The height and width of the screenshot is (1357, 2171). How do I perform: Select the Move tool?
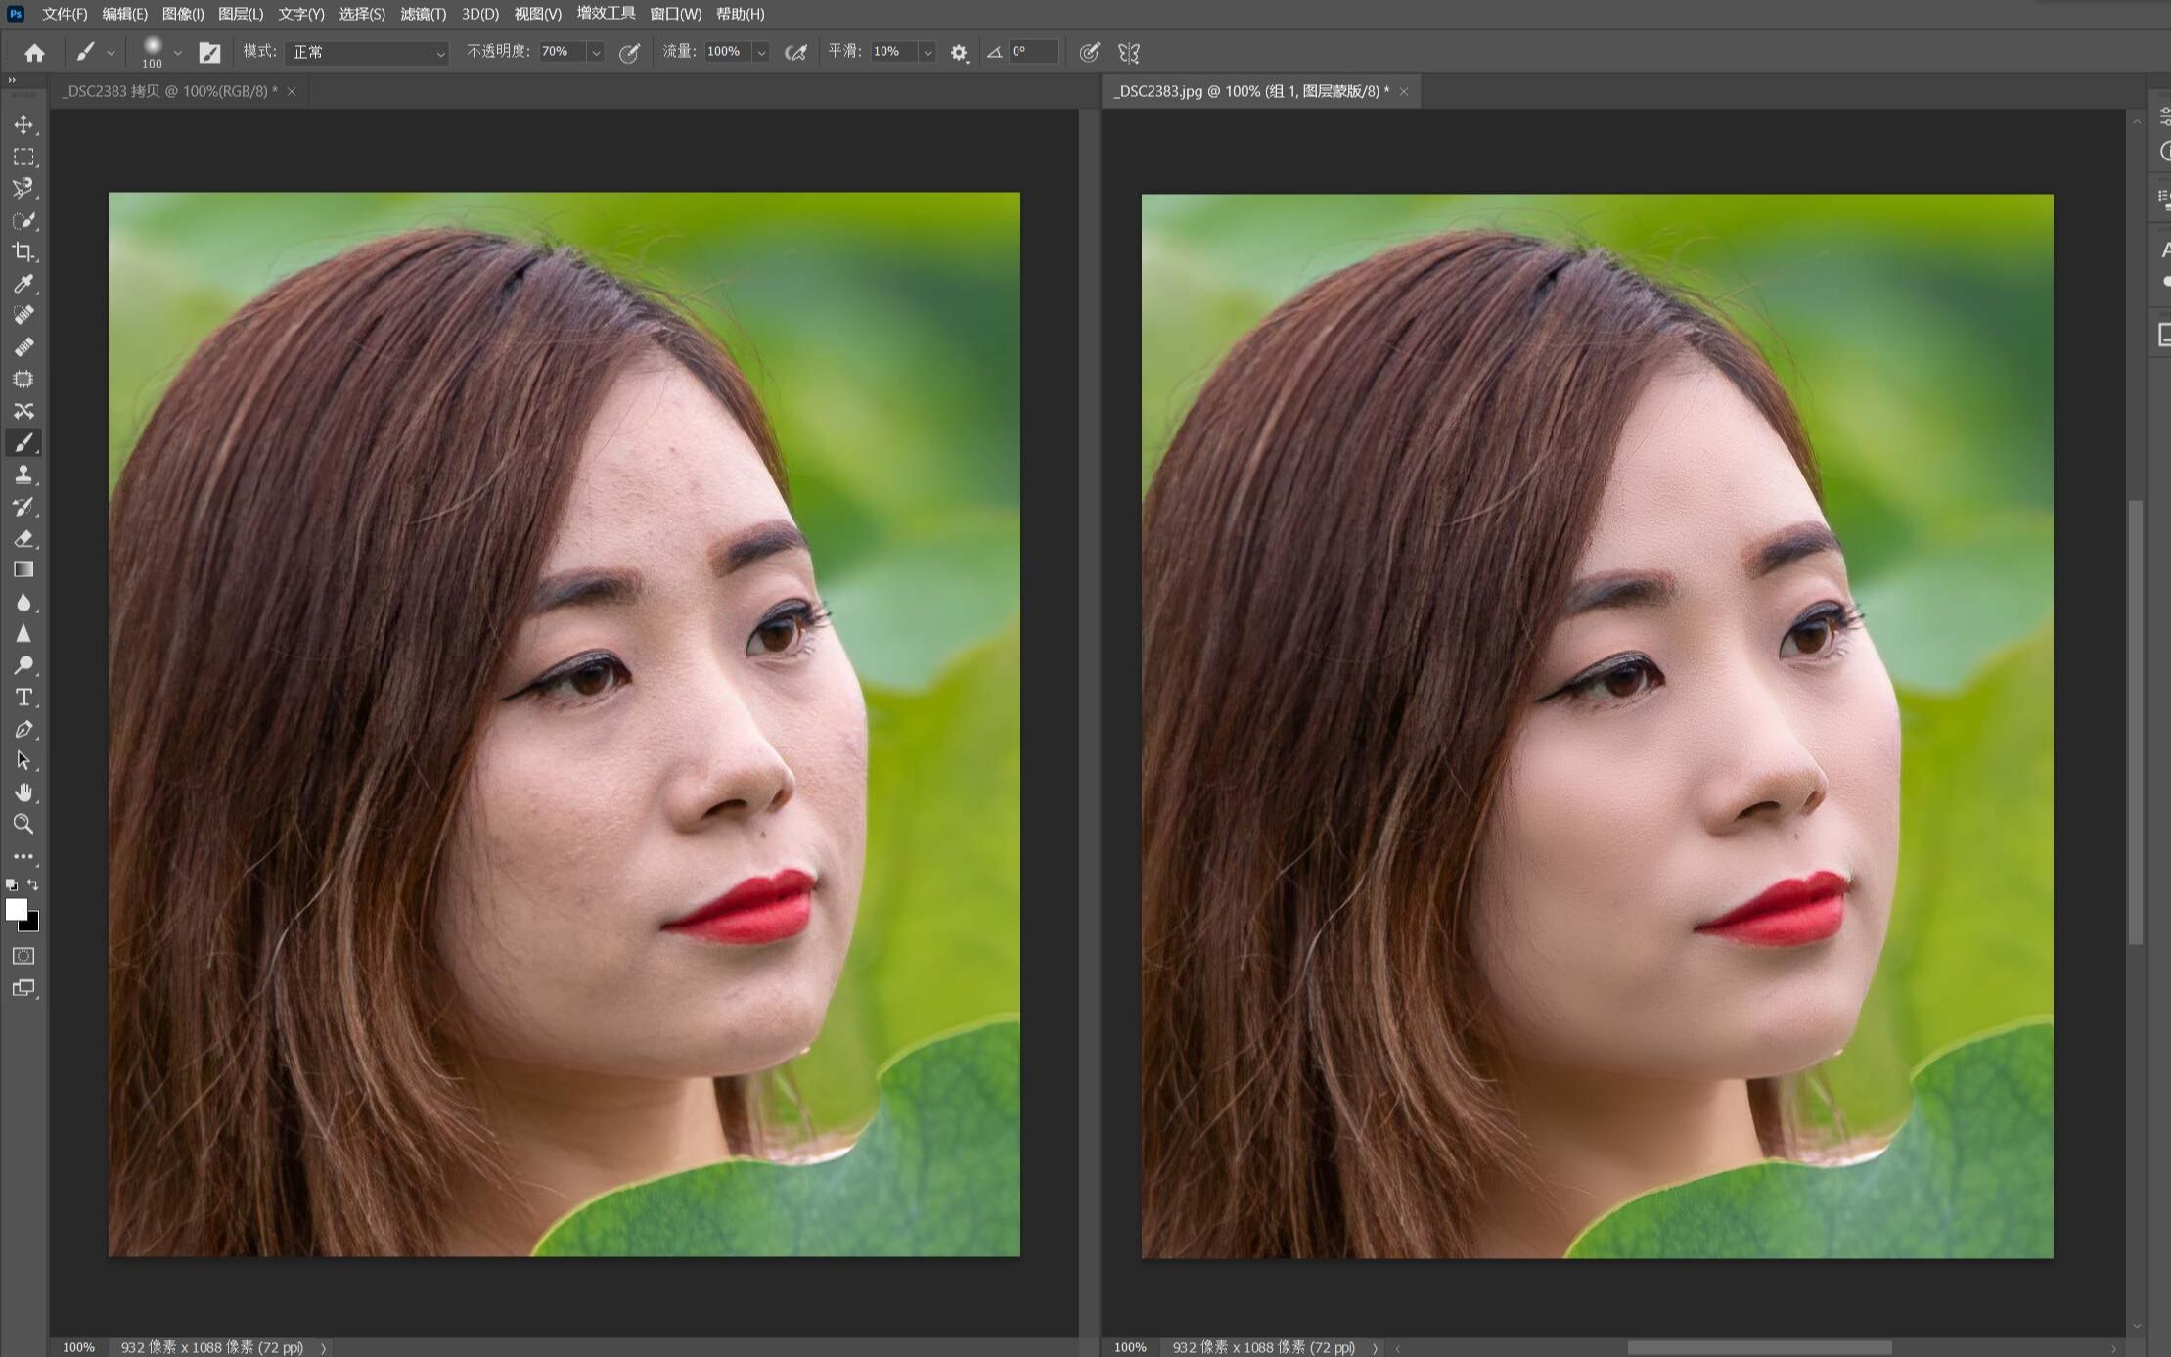point(23,125)
